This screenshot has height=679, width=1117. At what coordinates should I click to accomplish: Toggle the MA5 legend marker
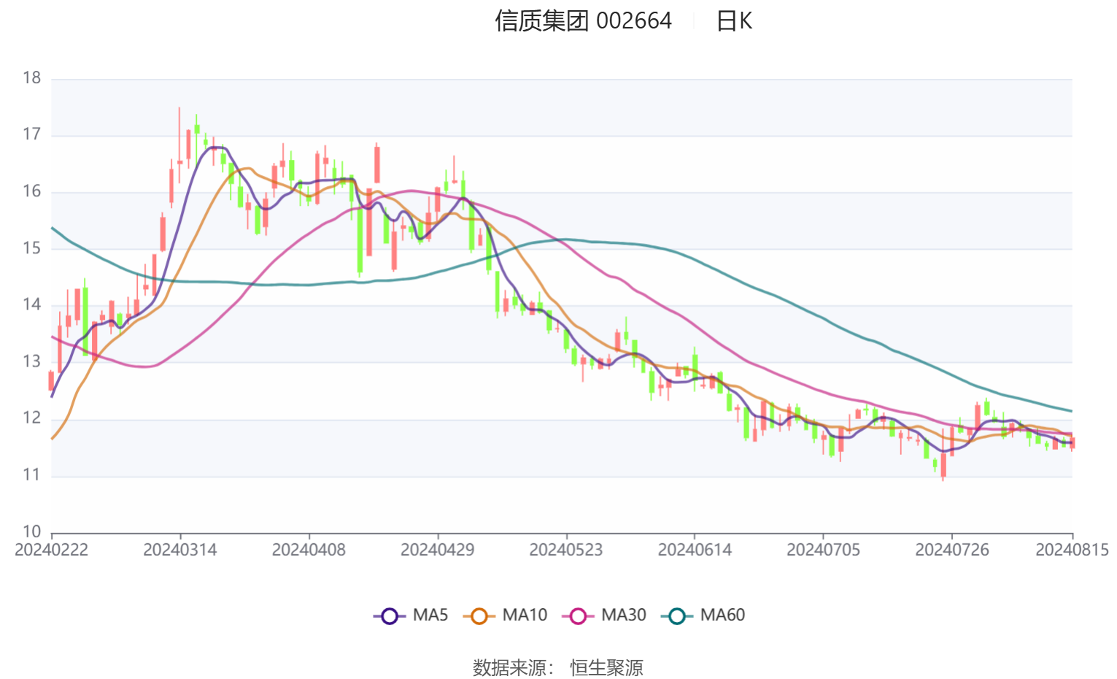click(390, 615)
